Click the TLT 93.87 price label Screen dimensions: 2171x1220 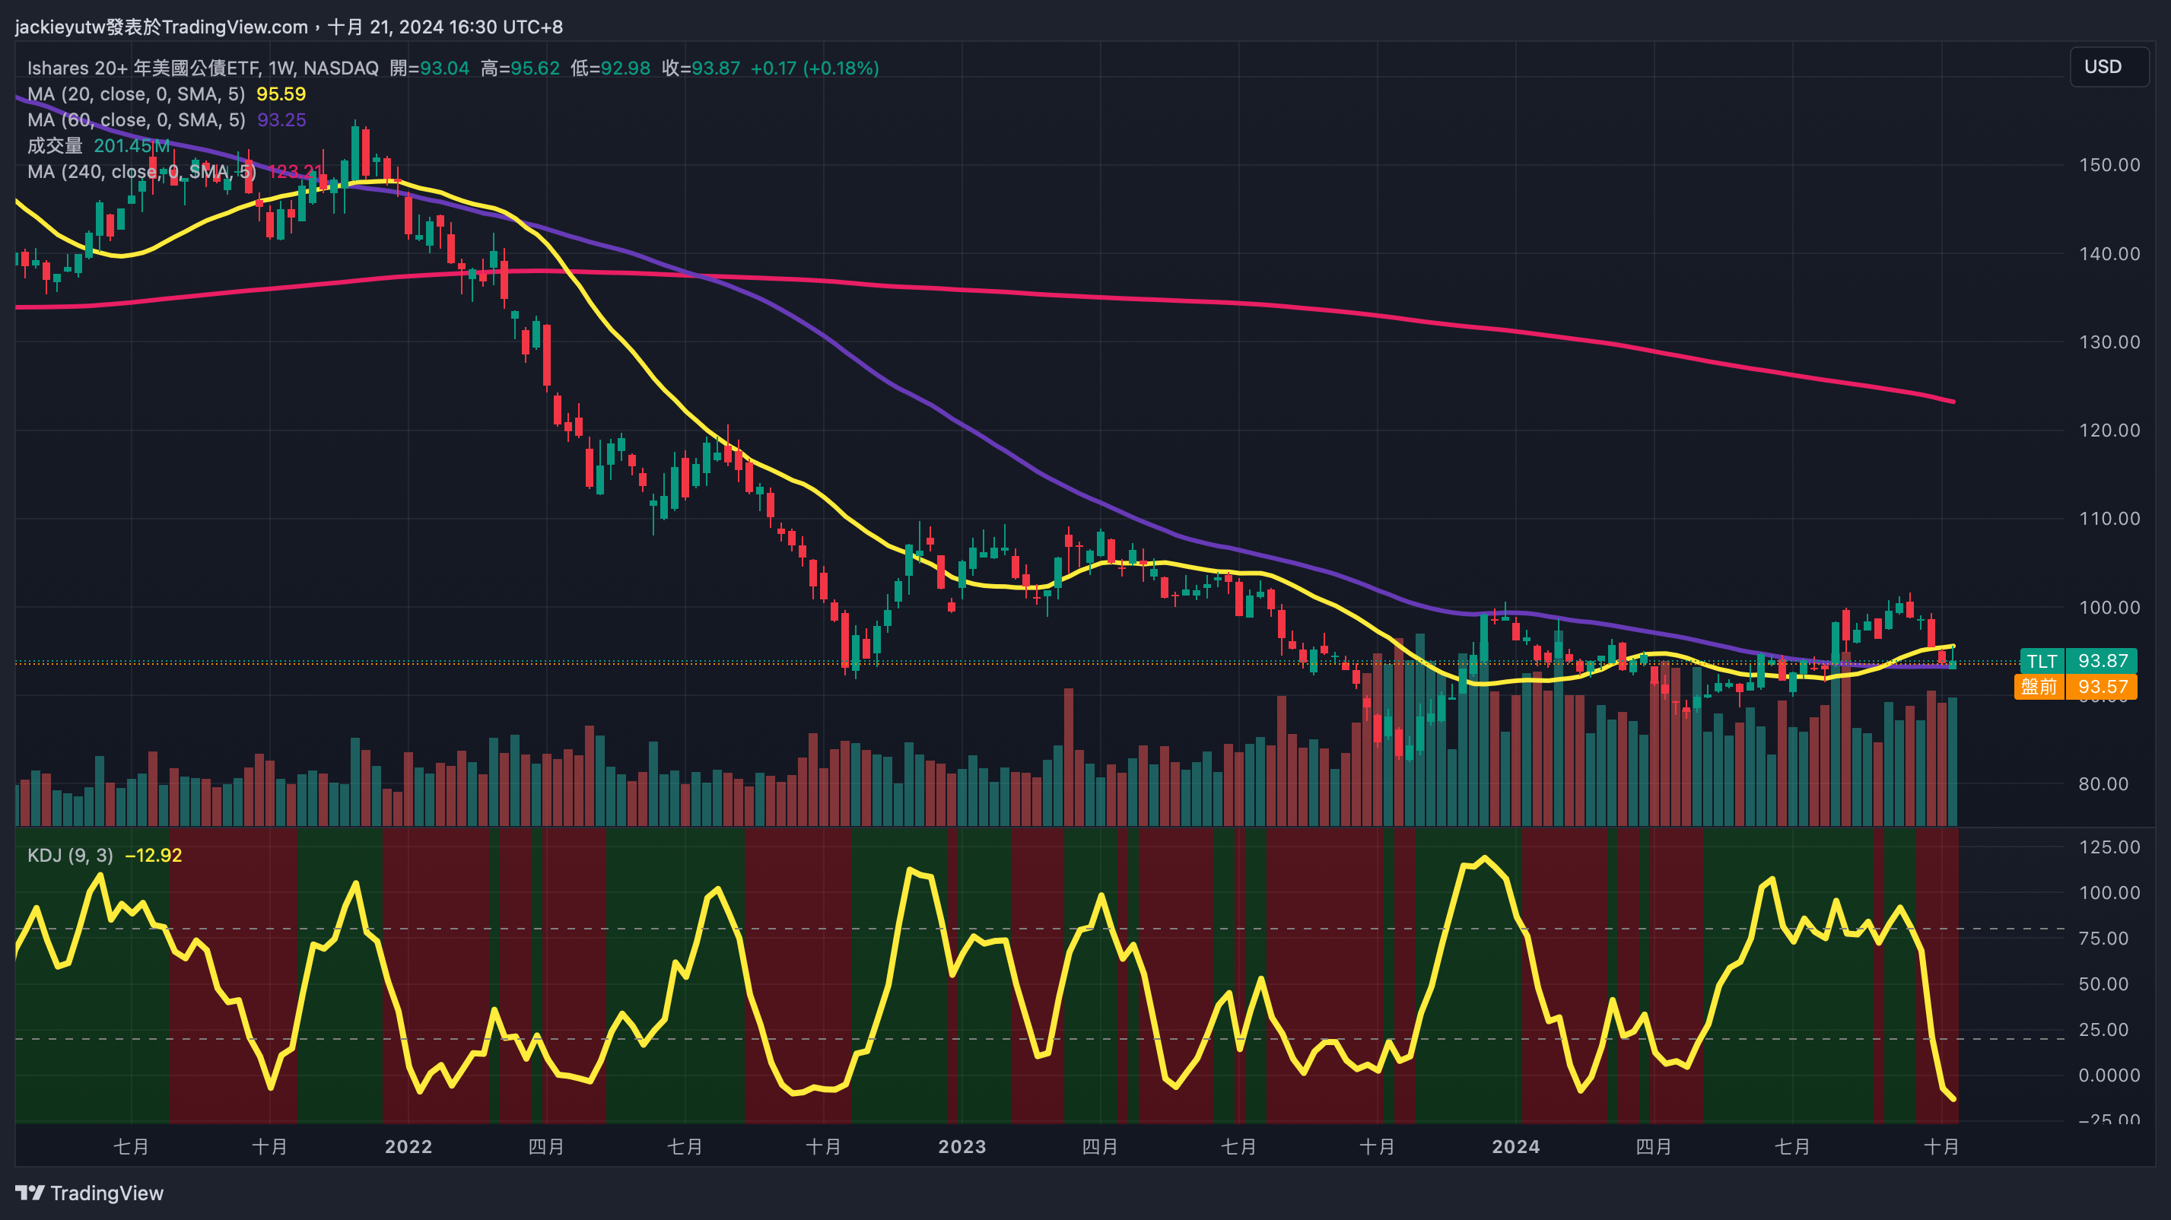2078,660
